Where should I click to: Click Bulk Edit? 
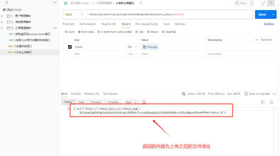pos(266,40)
